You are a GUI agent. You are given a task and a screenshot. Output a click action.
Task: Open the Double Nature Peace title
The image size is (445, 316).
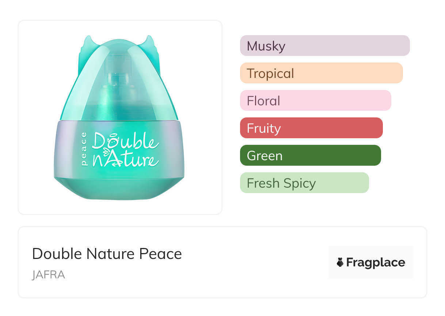(107, 254)
